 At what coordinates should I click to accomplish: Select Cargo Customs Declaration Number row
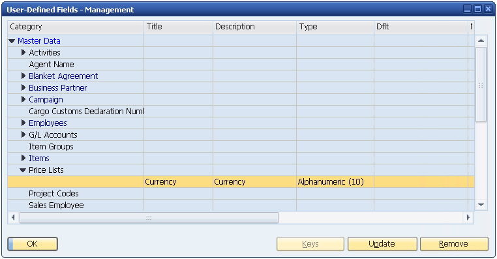(241, 112)
